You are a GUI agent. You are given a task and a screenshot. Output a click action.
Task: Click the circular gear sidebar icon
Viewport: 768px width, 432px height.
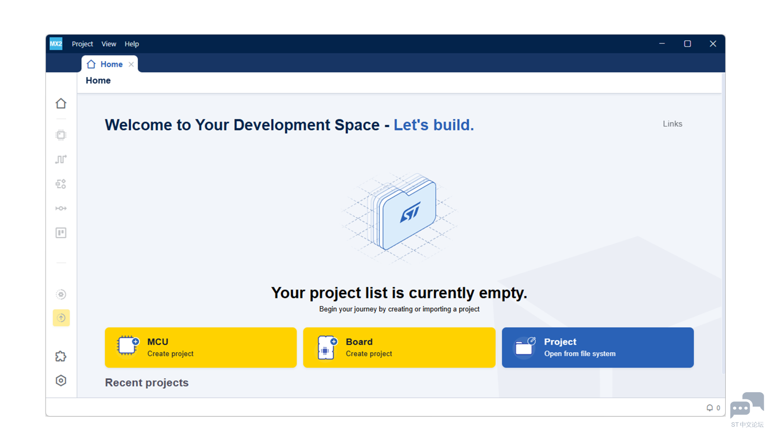61,294
